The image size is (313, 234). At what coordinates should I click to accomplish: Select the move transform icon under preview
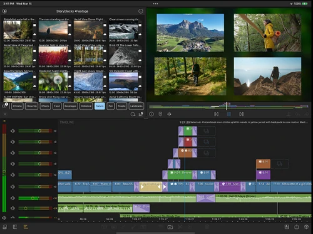tap(169, 114)
